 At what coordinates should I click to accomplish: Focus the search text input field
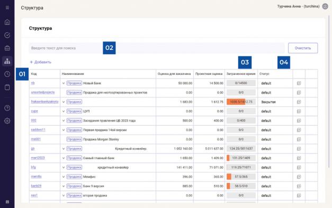(157, 48)
